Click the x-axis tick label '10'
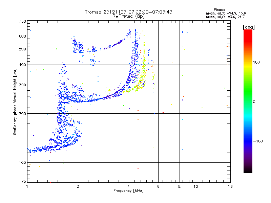Screen dimensions: 271x203 coord(196,186)
